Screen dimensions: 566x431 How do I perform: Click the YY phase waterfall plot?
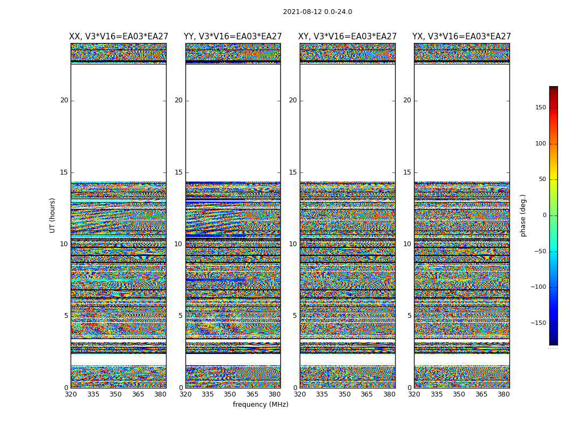[233, 215]
